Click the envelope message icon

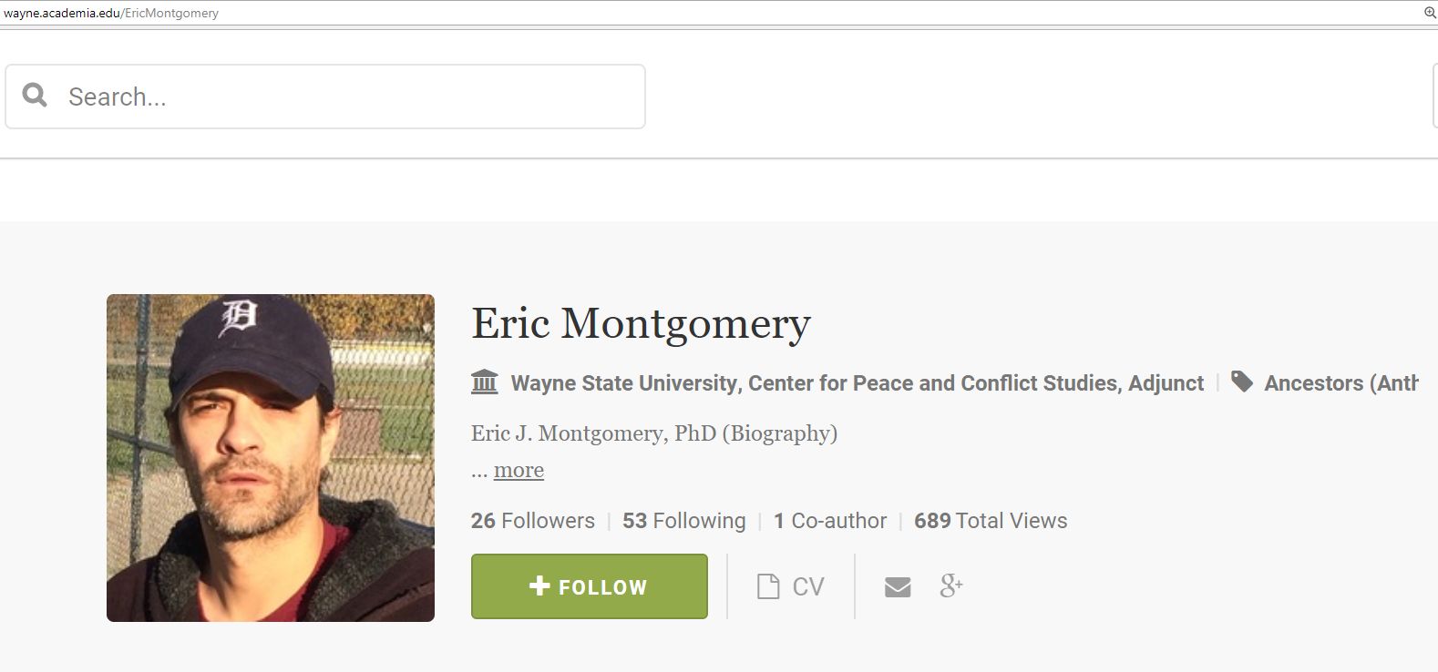[898, 586]
